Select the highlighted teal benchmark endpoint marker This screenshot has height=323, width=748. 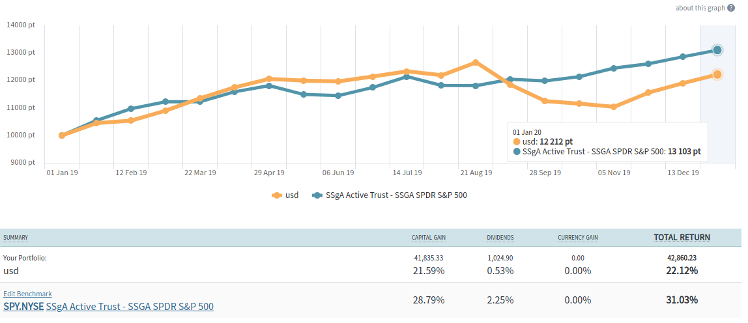(717, 50)
